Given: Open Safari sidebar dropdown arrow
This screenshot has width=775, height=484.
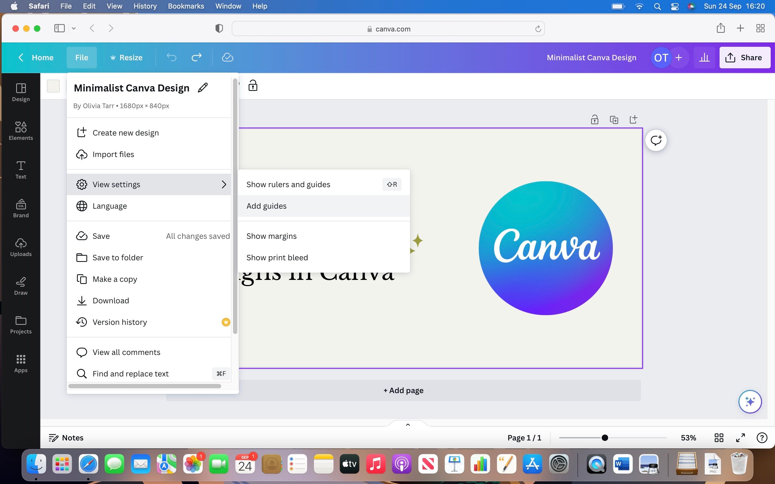Looking at the screenshot, I should 74,29.
